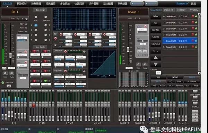Click the red mute indicator in 9-16 bank
This screenshot has height=133, width=208.
tap(34, 106)
